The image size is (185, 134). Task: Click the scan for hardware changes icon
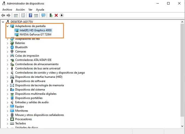pos(43,15)
